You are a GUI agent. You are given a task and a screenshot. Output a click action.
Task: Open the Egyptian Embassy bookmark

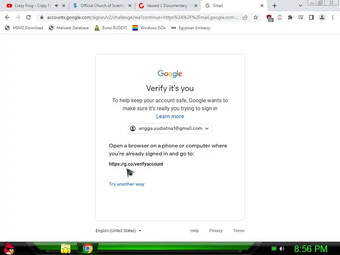pos(191,28)
